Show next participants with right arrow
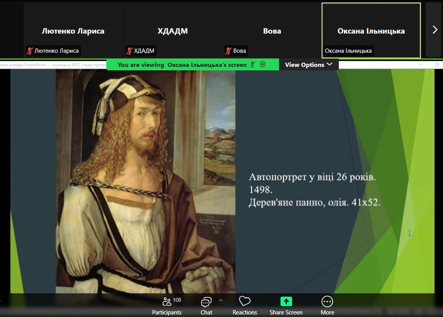Image resolution: width=443 pixels, height=317 pixels. (435, 30)
